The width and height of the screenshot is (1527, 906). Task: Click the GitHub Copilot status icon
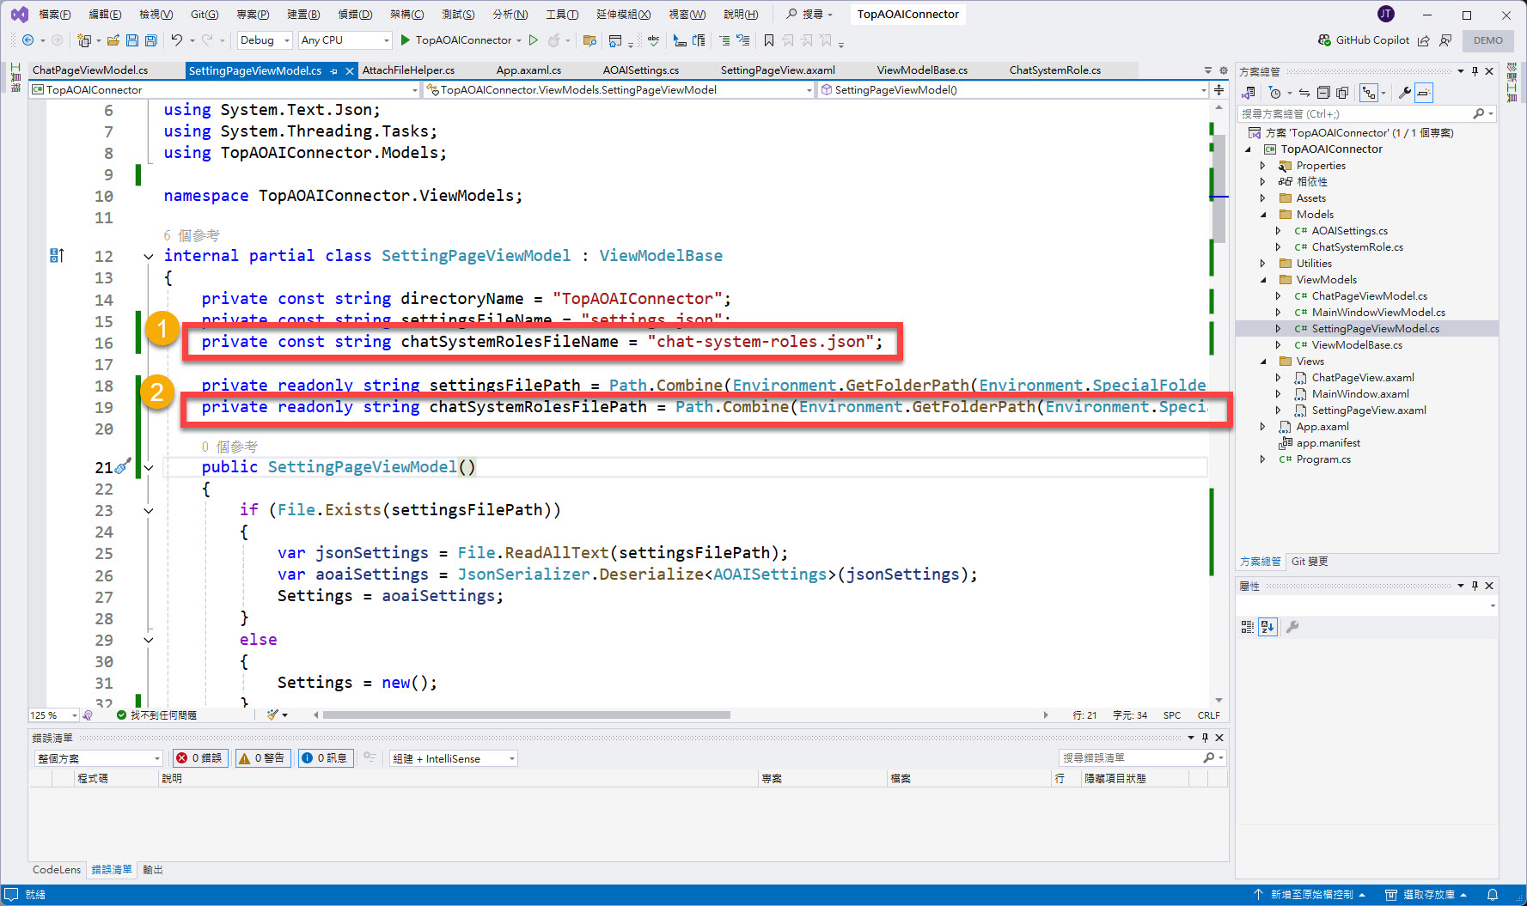[1324, 40]
